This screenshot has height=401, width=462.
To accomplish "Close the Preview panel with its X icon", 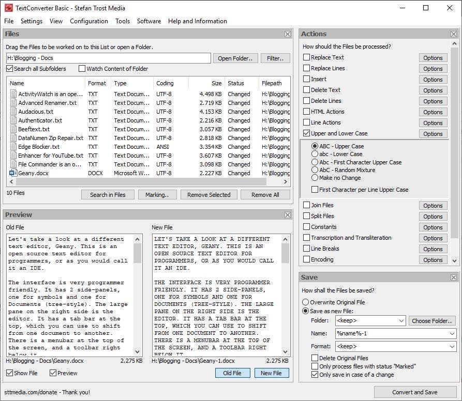I will (288, 215).
